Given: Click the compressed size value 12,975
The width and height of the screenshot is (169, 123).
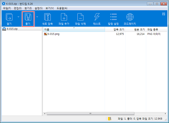Looking at the screenshot, I should click(120, 34).
